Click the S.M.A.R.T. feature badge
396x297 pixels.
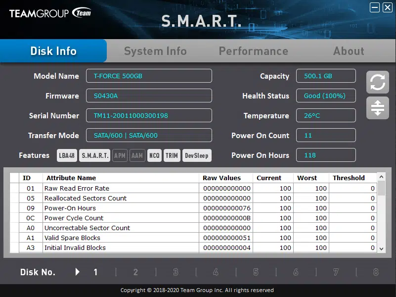[x=95, y=155]
